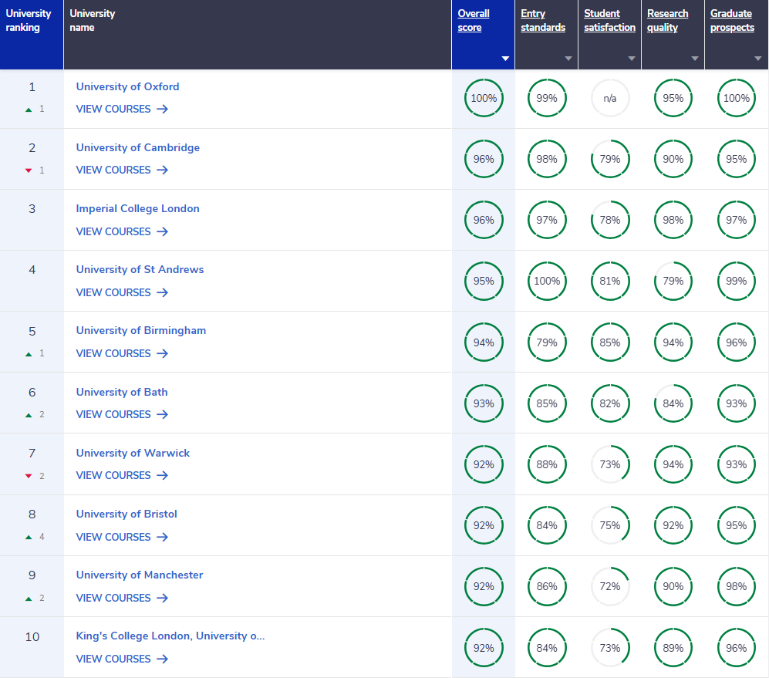Image resolution: width=769 pixels, height=678 pixels.
Task: Open University of Bristol page
Action: (126, 514)
